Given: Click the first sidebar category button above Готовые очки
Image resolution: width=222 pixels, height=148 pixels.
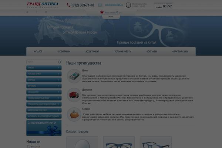Looking at the screenshot, I should 44,68.
